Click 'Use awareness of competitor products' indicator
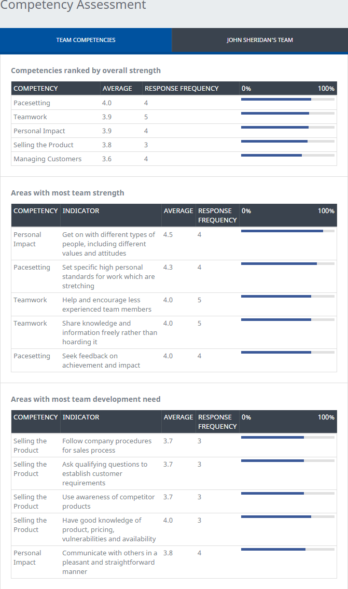Screen dimensions: 348x589 pyautogui.click(x=108, y=501)
